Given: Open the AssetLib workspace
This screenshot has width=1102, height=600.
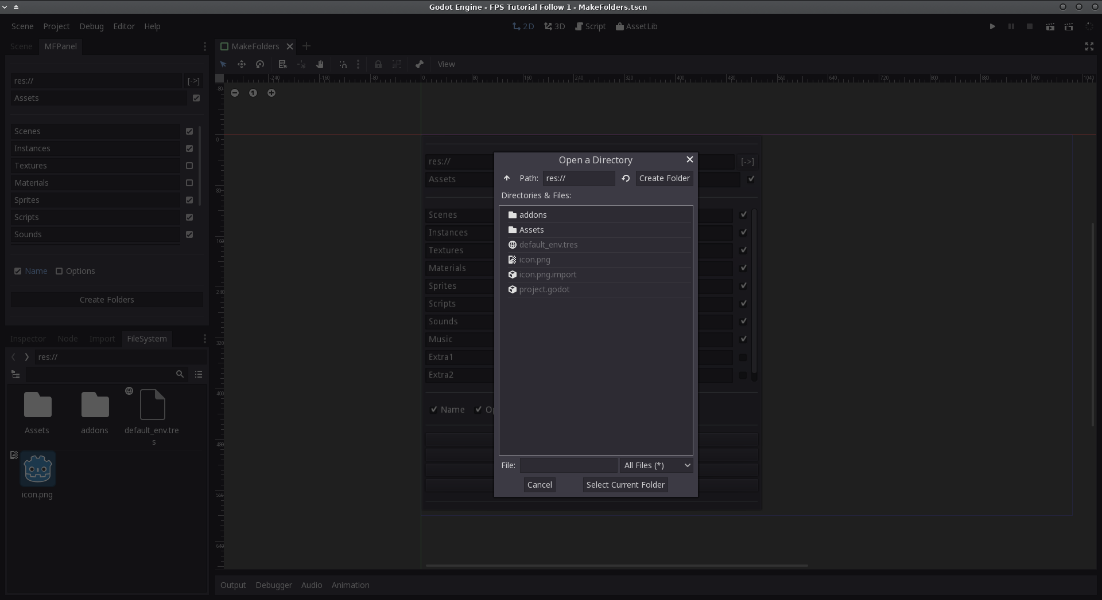Looking at the screenshot, I should coord(637,26).
